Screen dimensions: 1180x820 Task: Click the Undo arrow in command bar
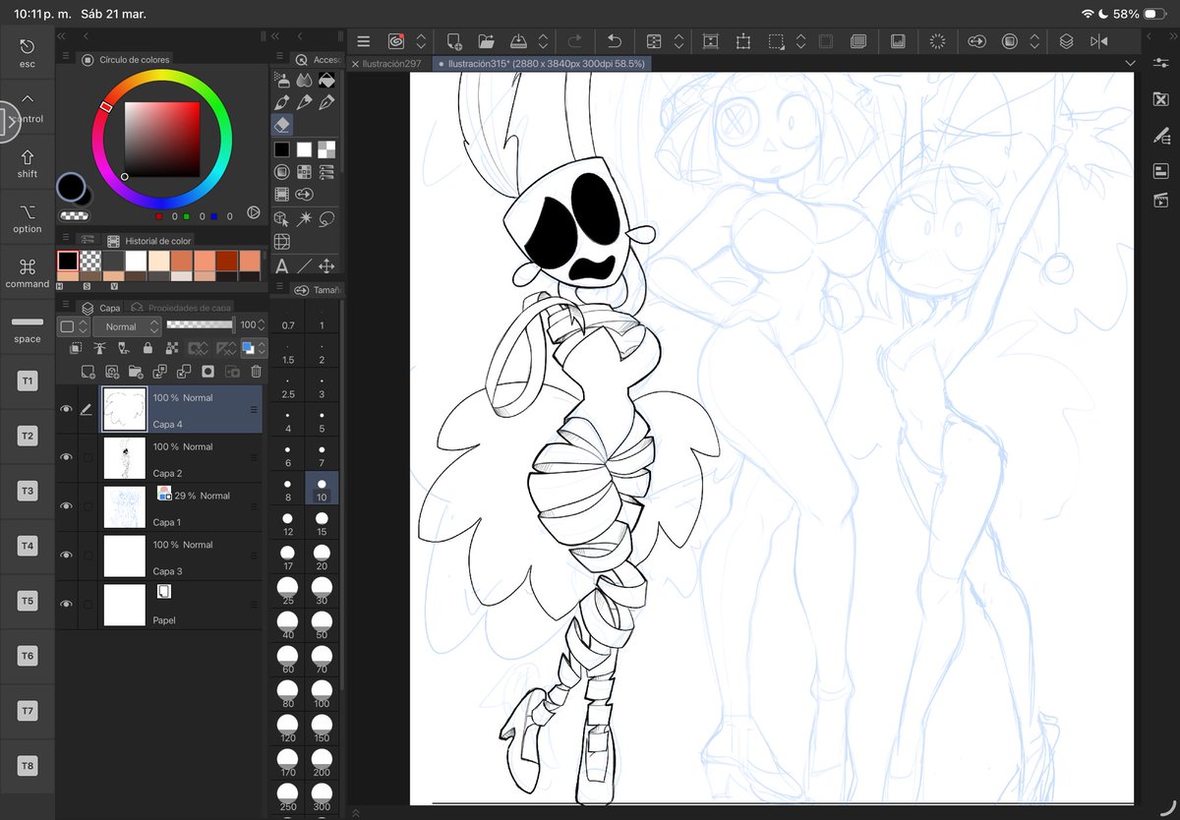pyautogui.click(x=615, y=41)
